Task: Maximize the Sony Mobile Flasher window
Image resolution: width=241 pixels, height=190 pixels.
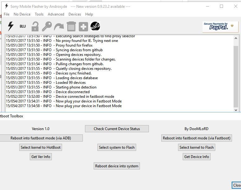Action: [x=221, y=6]
